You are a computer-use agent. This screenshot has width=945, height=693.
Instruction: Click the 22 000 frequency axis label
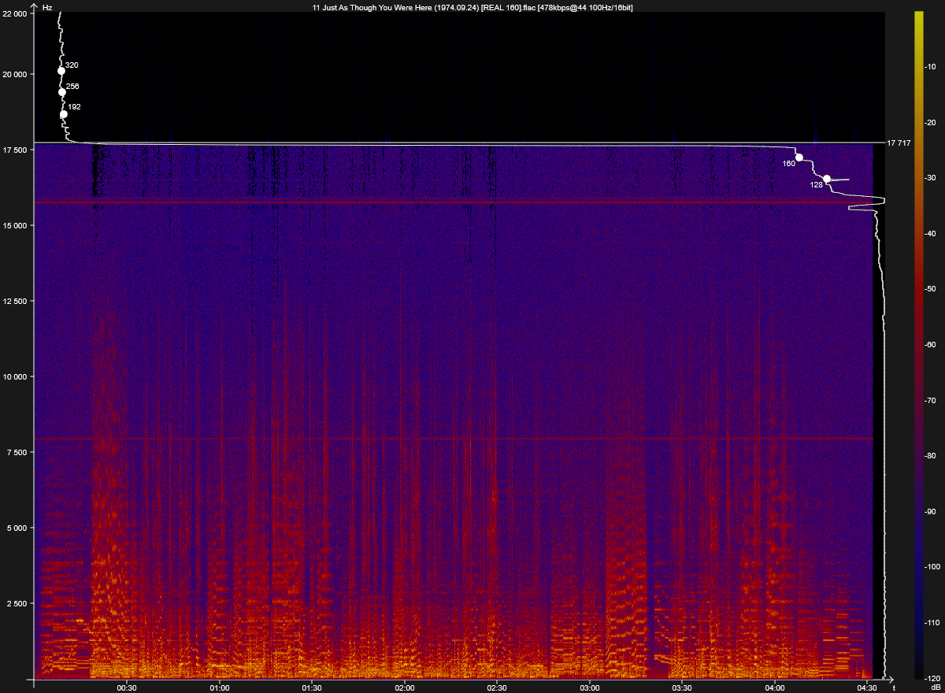[16, 13]
